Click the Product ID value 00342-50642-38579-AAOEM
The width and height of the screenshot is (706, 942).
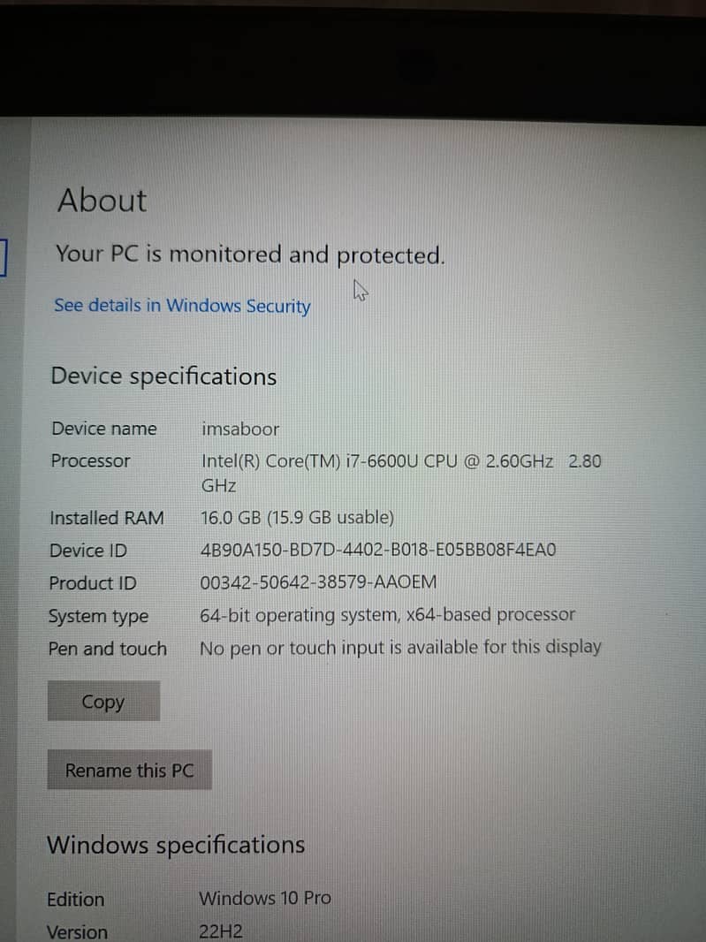pos(318,582)
